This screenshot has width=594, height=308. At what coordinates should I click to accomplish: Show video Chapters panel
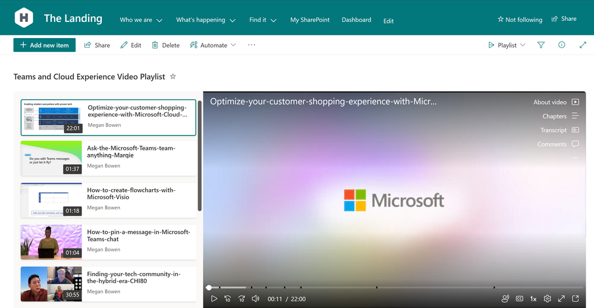[x=561, y=116]
